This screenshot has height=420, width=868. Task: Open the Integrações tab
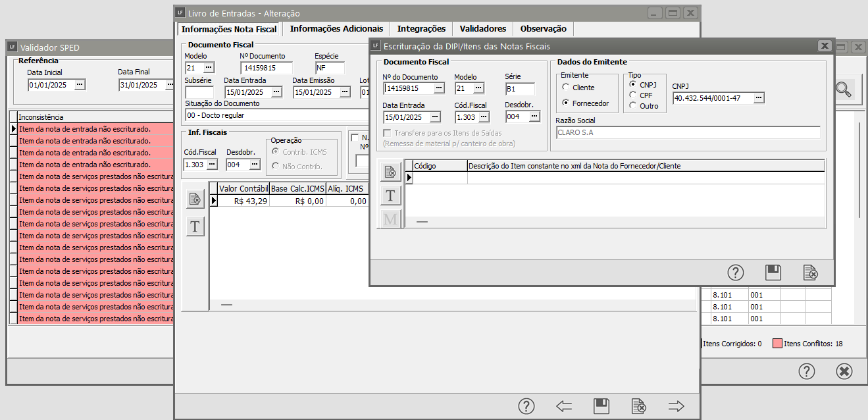tap(421, 29)
